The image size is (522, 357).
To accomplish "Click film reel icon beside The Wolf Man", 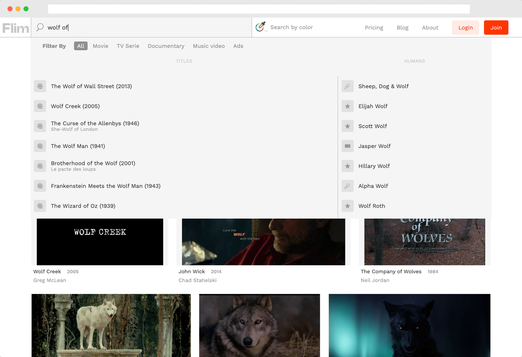I will point(40,146).
